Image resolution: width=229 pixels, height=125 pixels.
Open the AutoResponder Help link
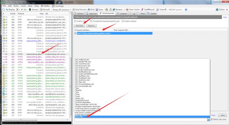click(x=225, y=17)
